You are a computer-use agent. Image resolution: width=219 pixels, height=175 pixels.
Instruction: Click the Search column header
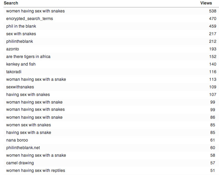(x=11, y=3)
